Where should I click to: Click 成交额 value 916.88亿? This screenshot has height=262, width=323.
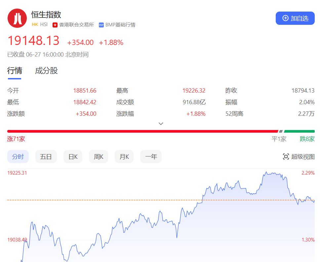[194, 102]
